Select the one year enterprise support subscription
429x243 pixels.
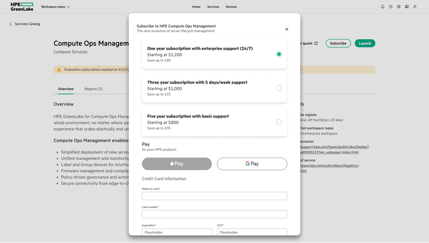tap(279, 54)
